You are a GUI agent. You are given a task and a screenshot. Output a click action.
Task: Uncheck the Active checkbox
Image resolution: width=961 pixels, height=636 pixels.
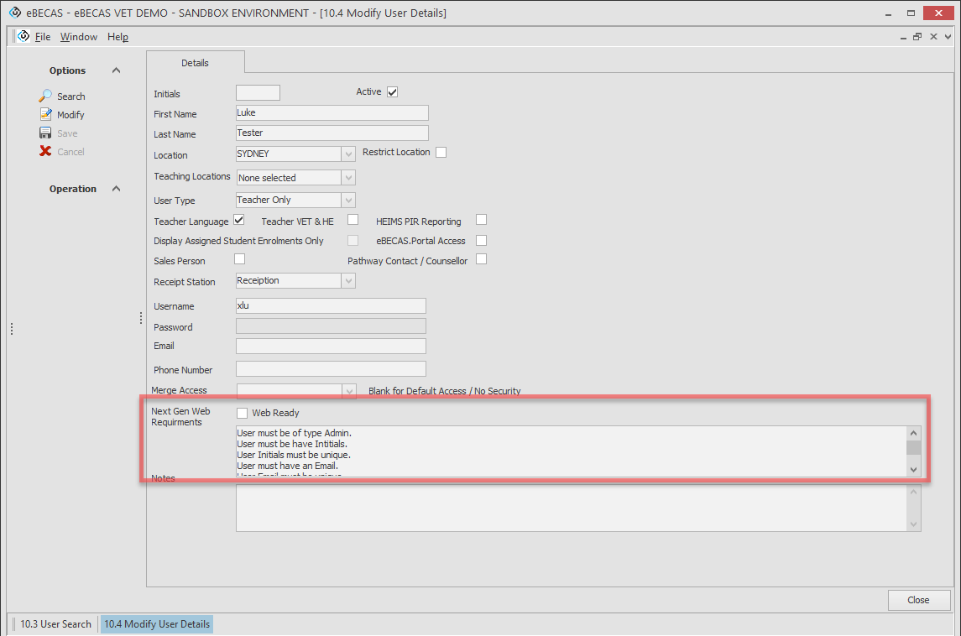(392, 92)
